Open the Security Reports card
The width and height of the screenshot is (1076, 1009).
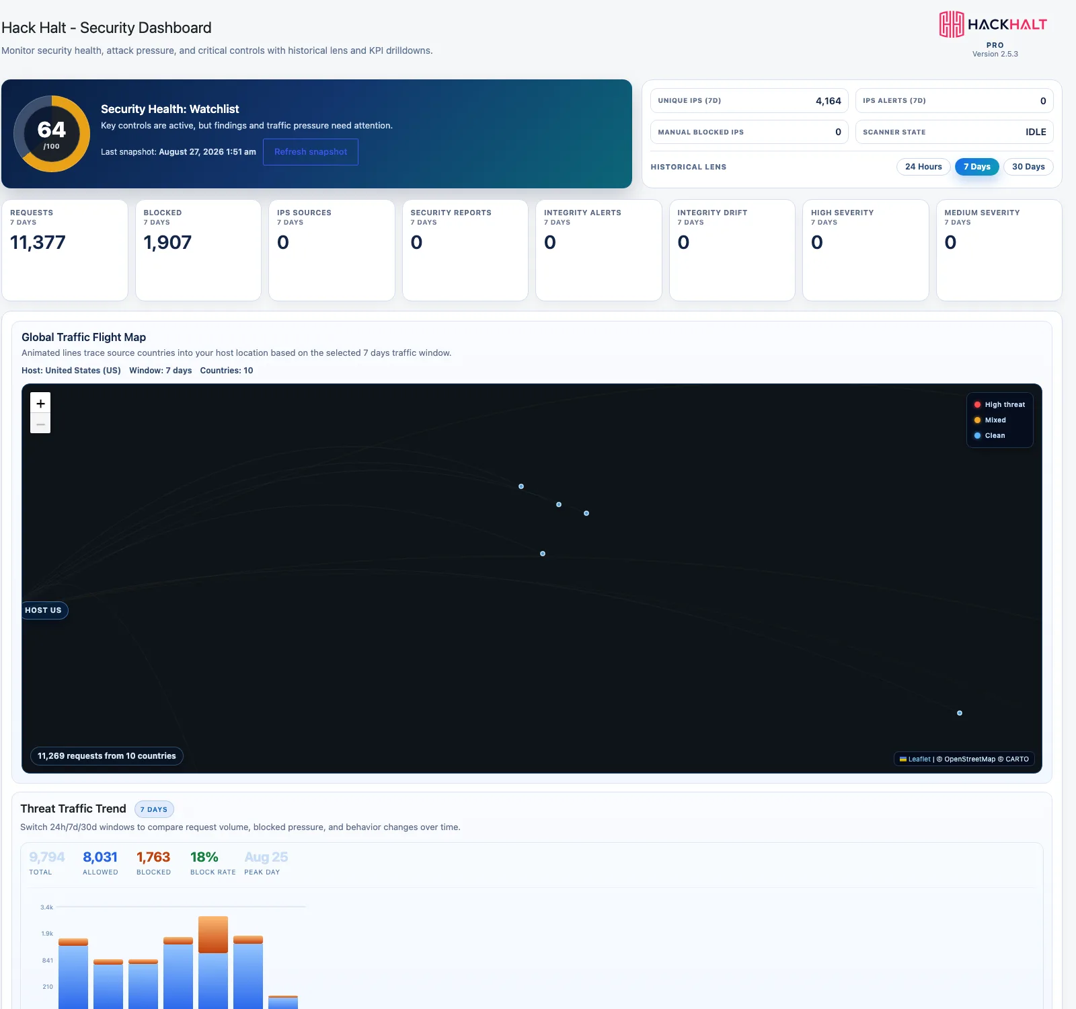465,250
